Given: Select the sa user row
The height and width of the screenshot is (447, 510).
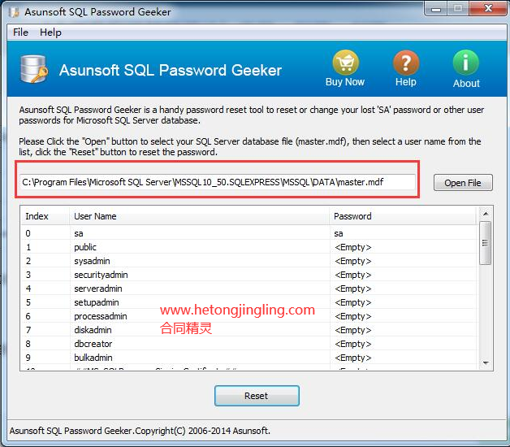Looking at the screenshot, I should click(249, 233).
